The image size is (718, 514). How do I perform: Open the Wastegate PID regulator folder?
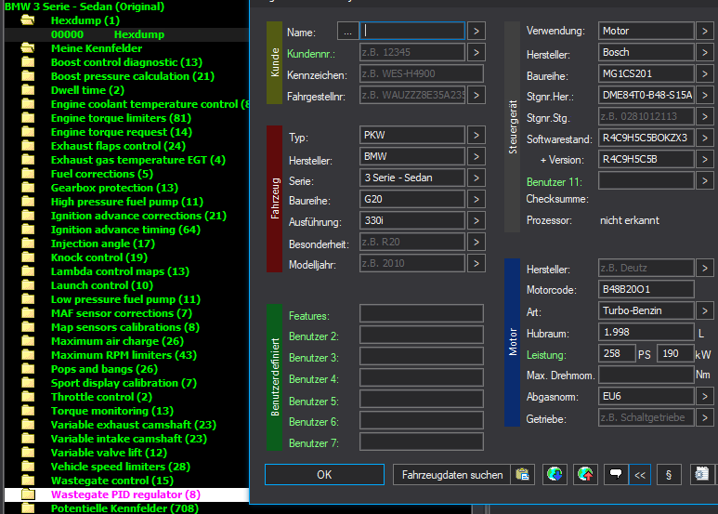point(125,494)
